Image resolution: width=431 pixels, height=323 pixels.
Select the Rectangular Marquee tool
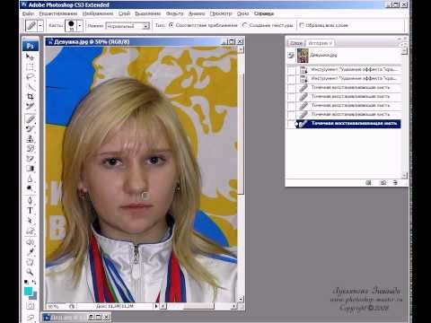tap(30, 66)
